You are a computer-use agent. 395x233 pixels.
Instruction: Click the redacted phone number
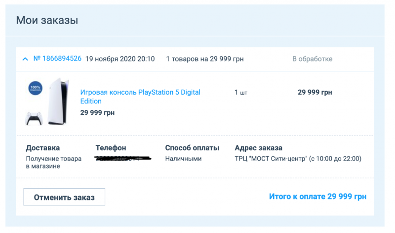(x=122, y=159)
